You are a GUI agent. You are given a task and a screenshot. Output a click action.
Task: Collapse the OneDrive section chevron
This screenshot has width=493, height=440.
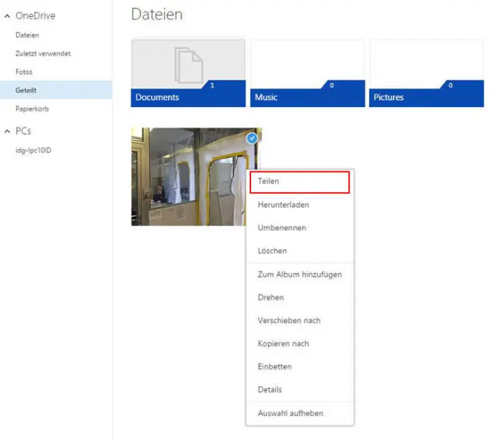[x=7, y=16]
